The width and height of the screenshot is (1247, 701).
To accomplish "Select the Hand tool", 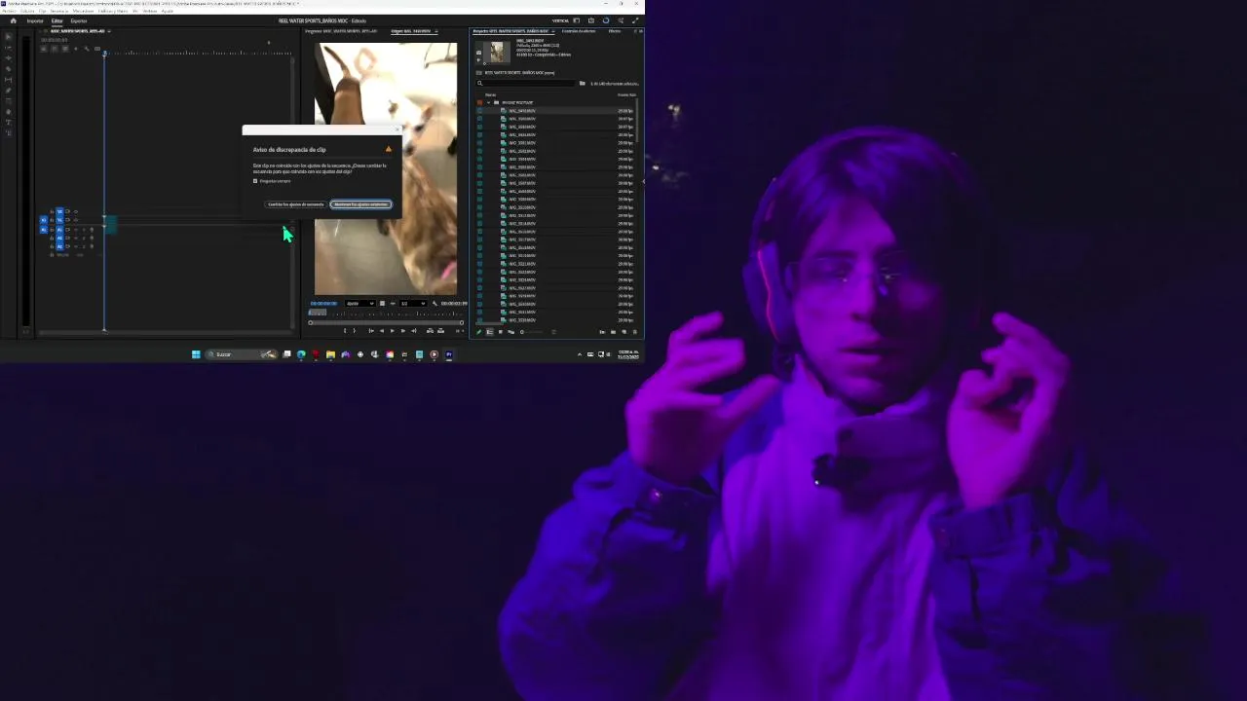I will point(9,112).
